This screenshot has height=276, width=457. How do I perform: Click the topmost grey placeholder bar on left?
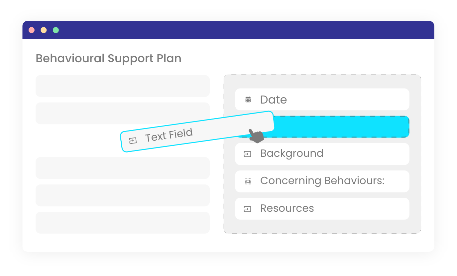122,86
